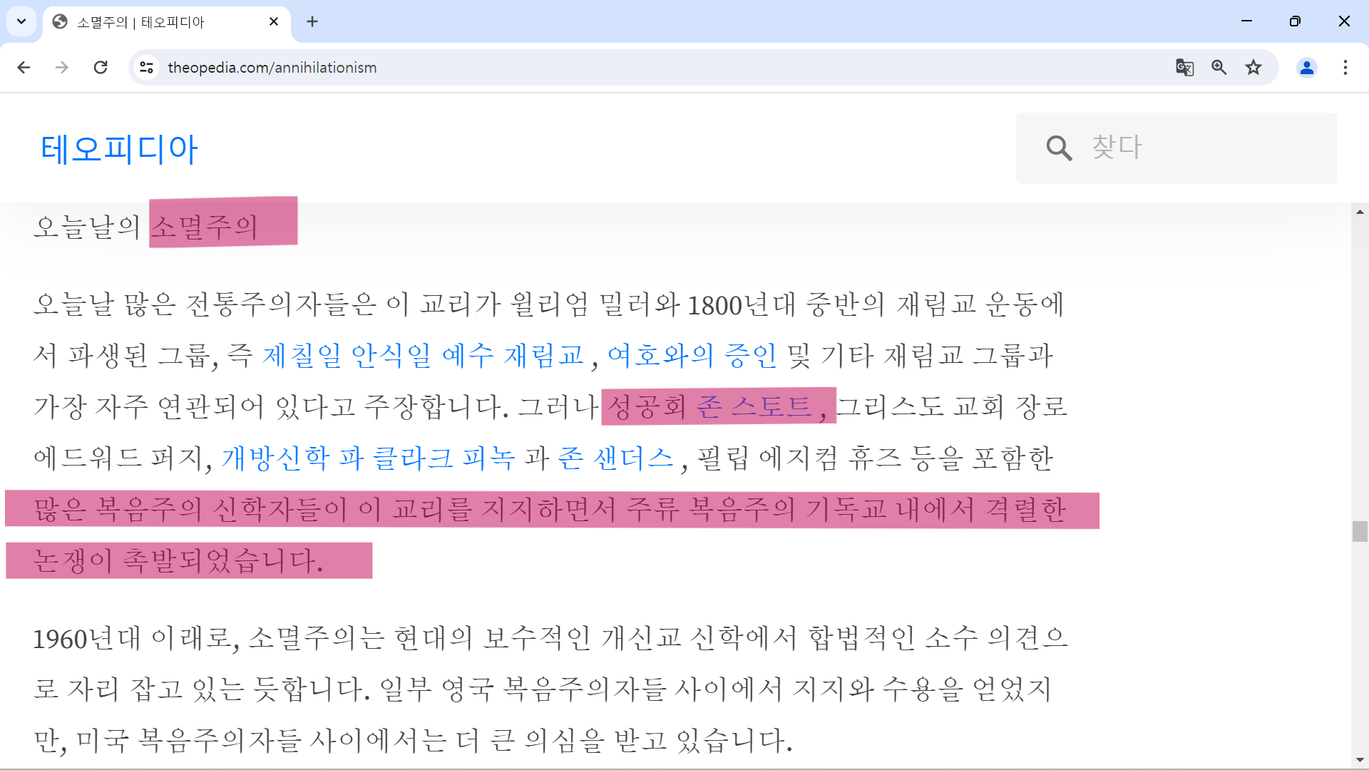Open the 테오피디아 site logo link
The image size is (1369, 770).
point(119,148)
